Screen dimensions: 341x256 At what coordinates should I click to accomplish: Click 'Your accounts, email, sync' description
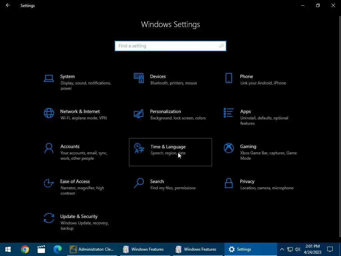coord(84,156)
